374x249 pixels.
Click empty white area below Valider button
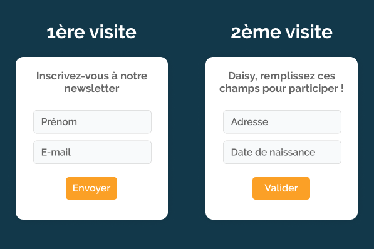point(281,210)
